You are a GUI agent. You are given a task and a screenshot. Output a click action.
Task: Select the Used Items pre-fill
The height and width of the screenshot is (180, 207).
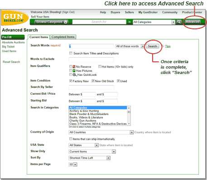[9, 51]
